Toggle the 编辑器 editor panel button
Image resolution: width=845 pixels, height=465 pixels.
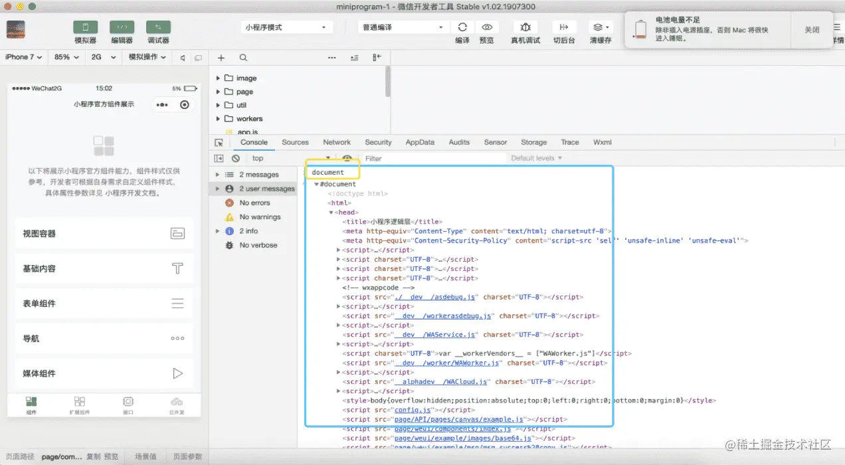pos(122,27)
